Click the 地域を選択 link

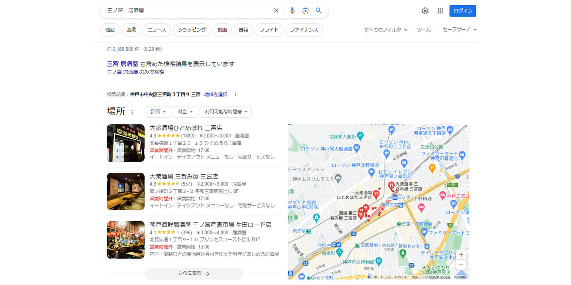[x=216, y=94]
